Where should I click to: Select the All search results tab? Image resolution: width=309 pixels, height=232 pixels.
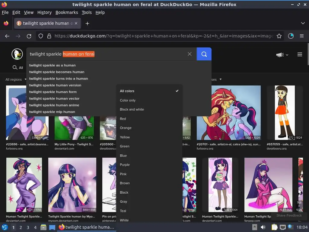pyautogui.click(x=18, y=67)
